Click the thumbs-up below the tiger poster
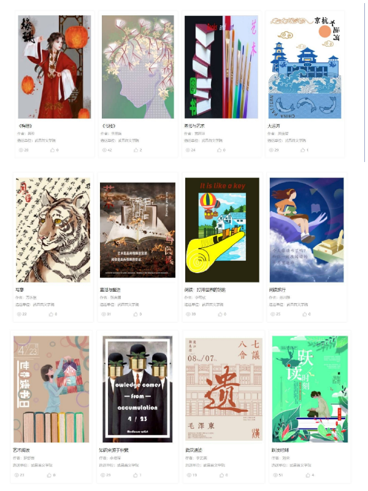This screenshot has height=491, width=368. click(51, 314)
